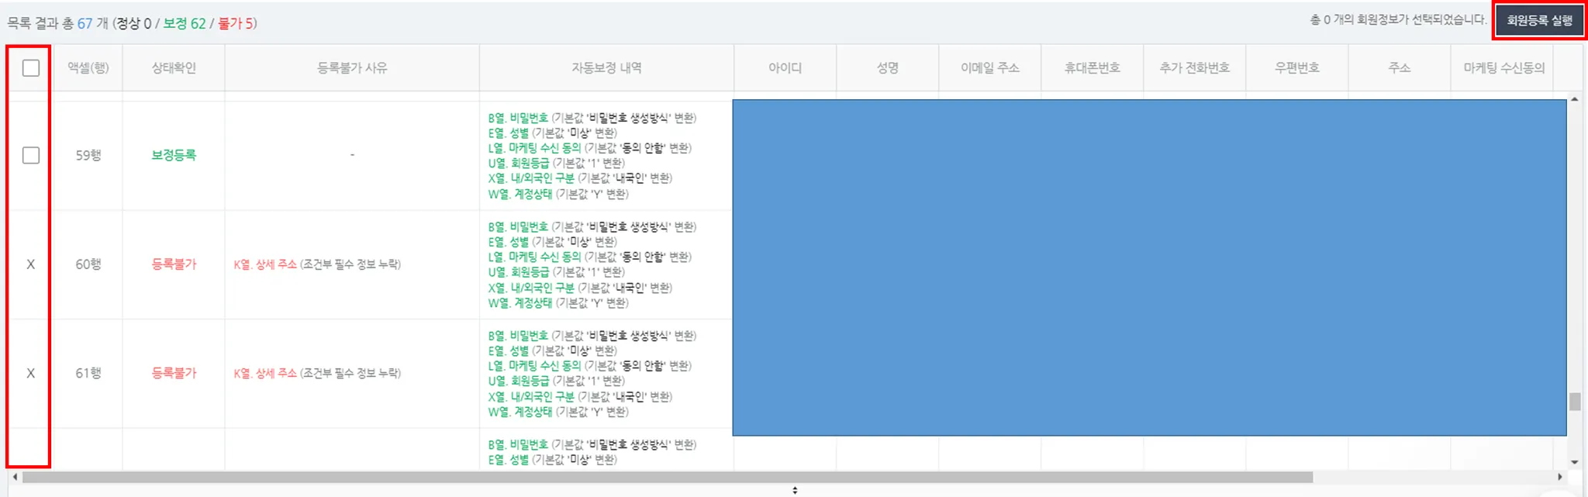
Task: Click the 등록불가 사유 column header
Action: (x=352, y=68)
